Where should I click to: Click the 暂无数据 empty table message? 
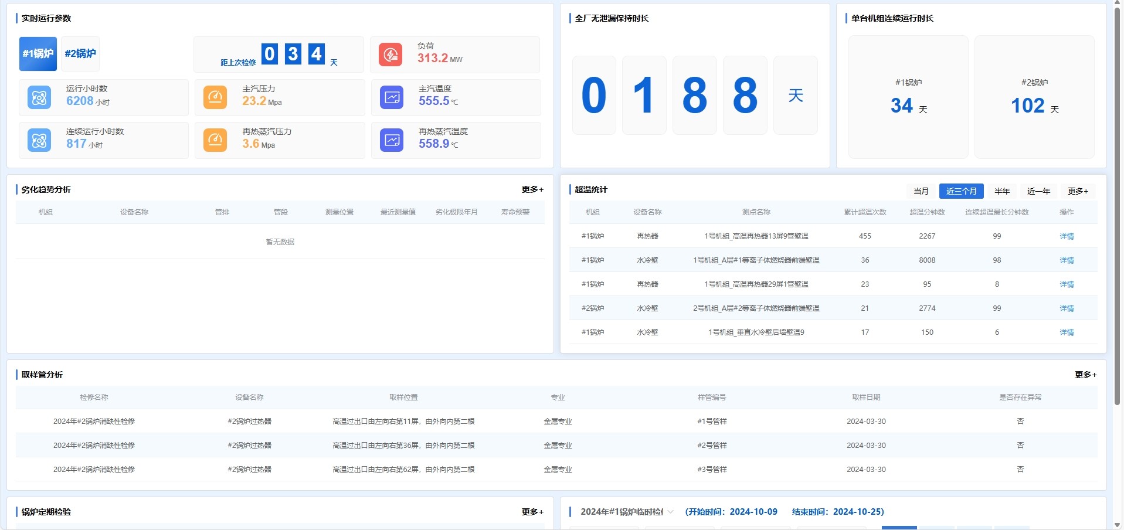click(x=280, y=242)
